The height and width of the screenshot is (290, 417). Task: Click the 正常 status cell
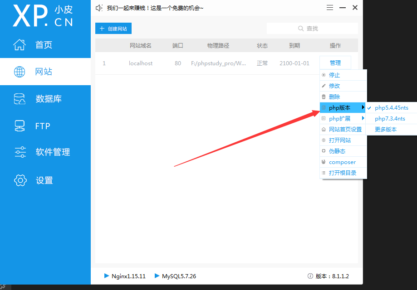(x=262, y=63)
